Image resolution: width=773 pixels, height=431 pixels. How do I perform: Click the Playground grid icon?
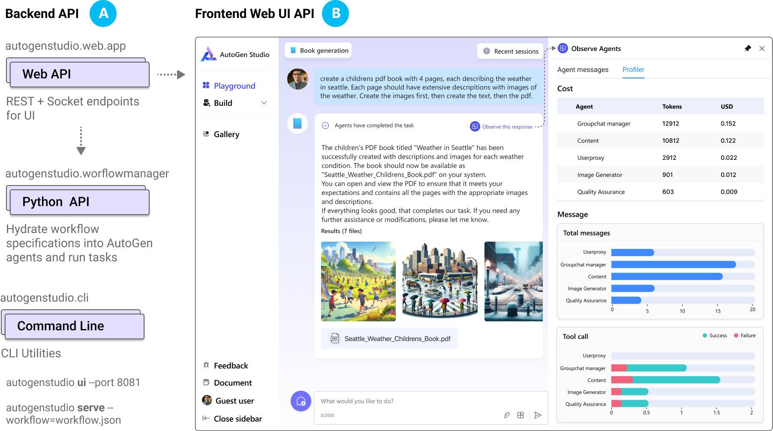(x=206, y=85)
